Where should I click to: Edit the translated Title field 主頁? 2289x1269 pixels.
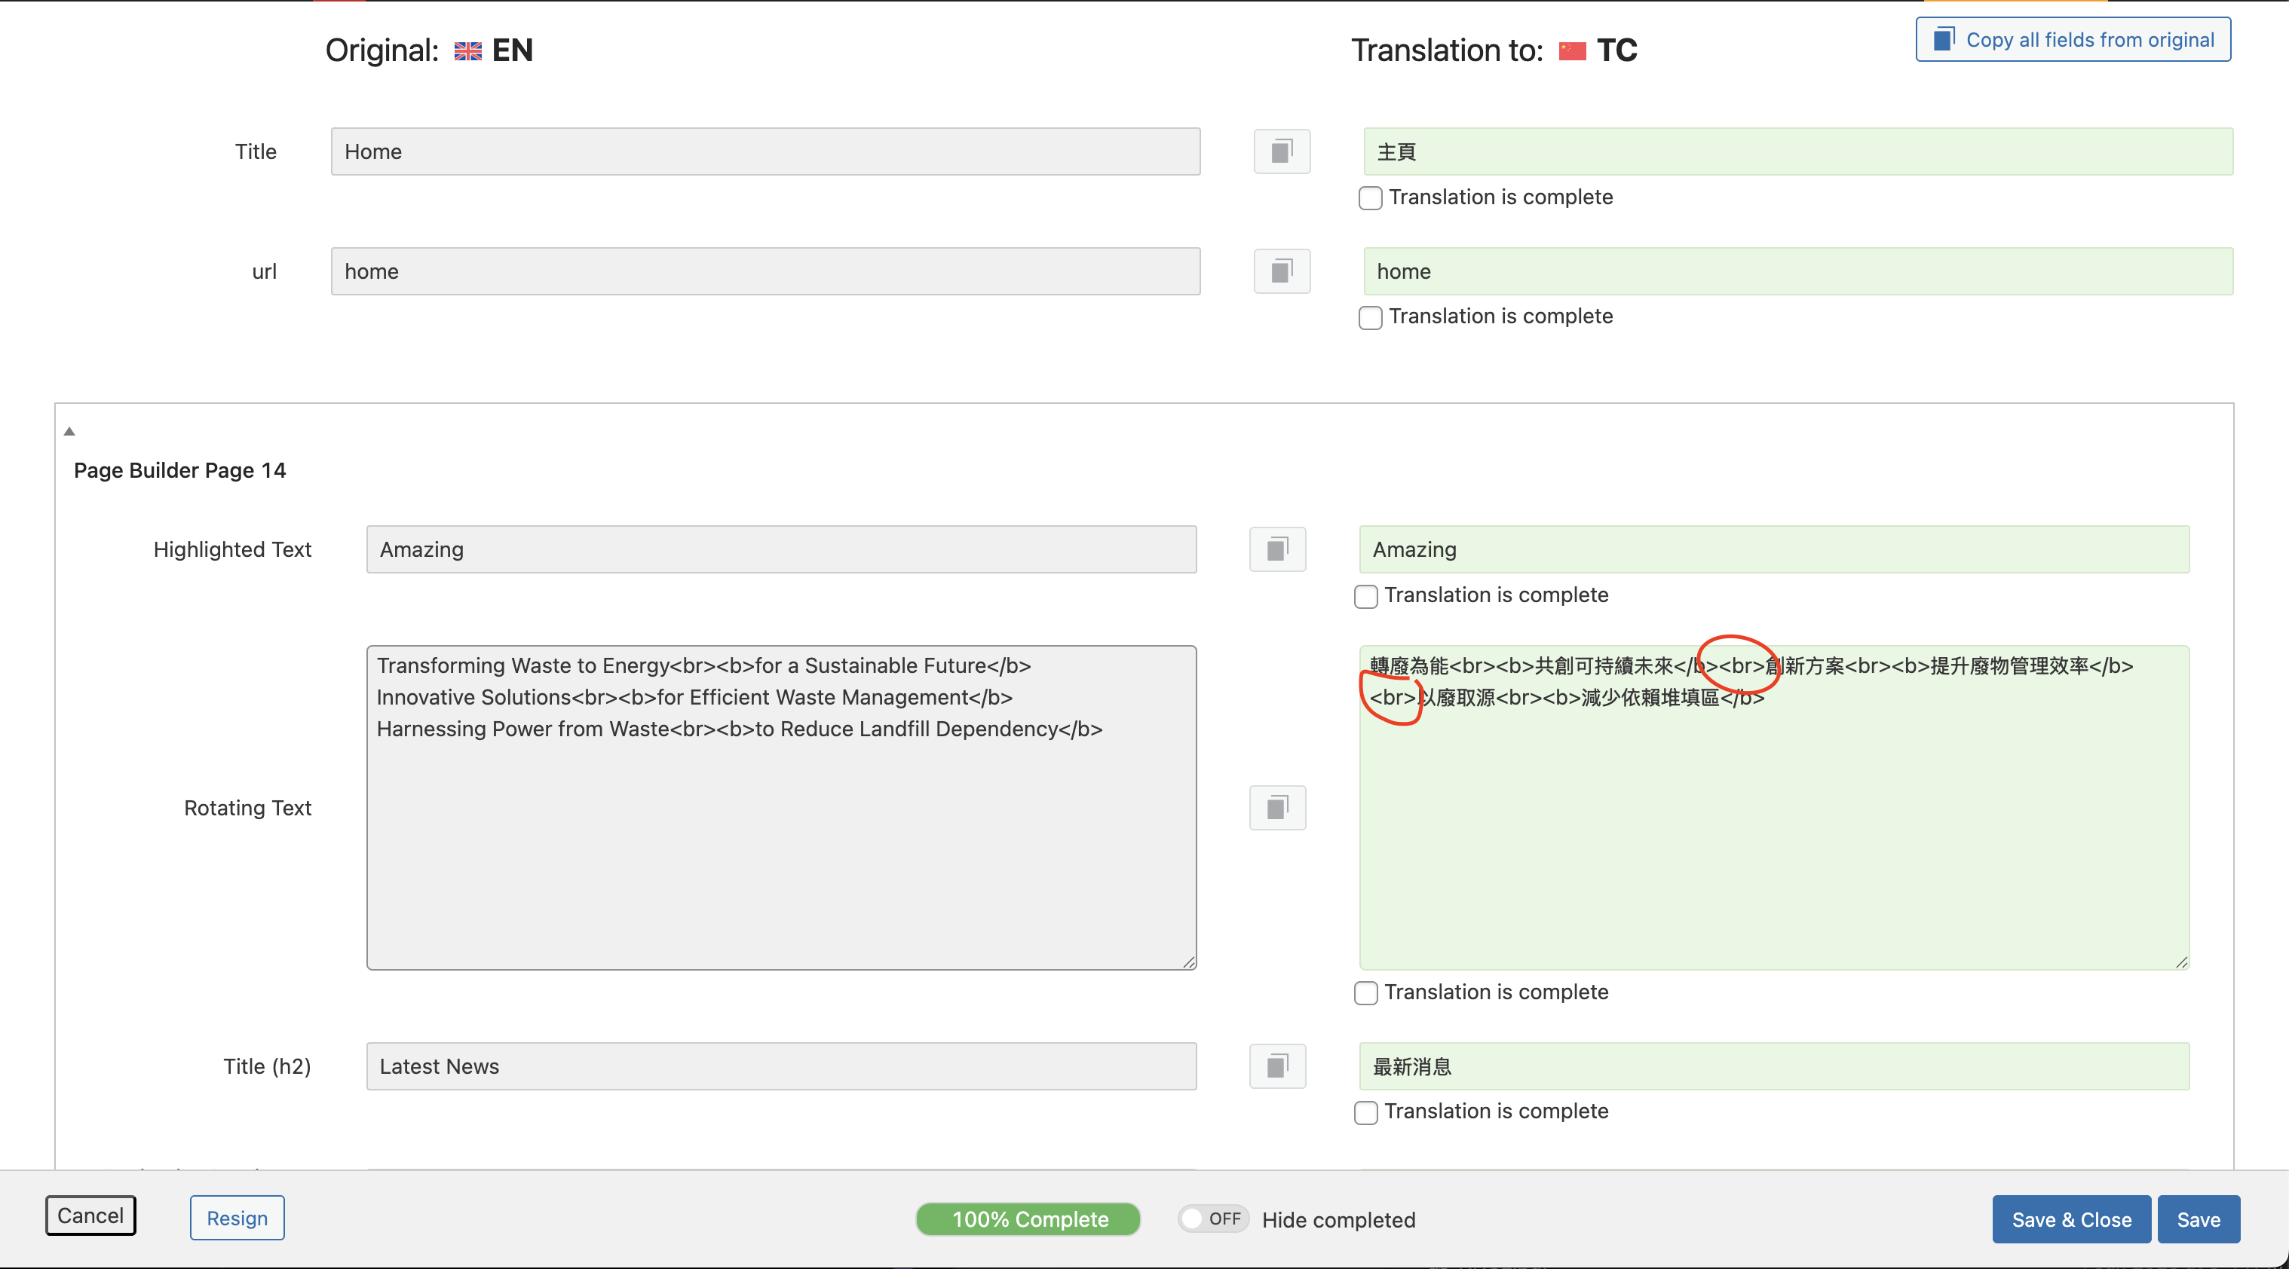(1797, 151)
